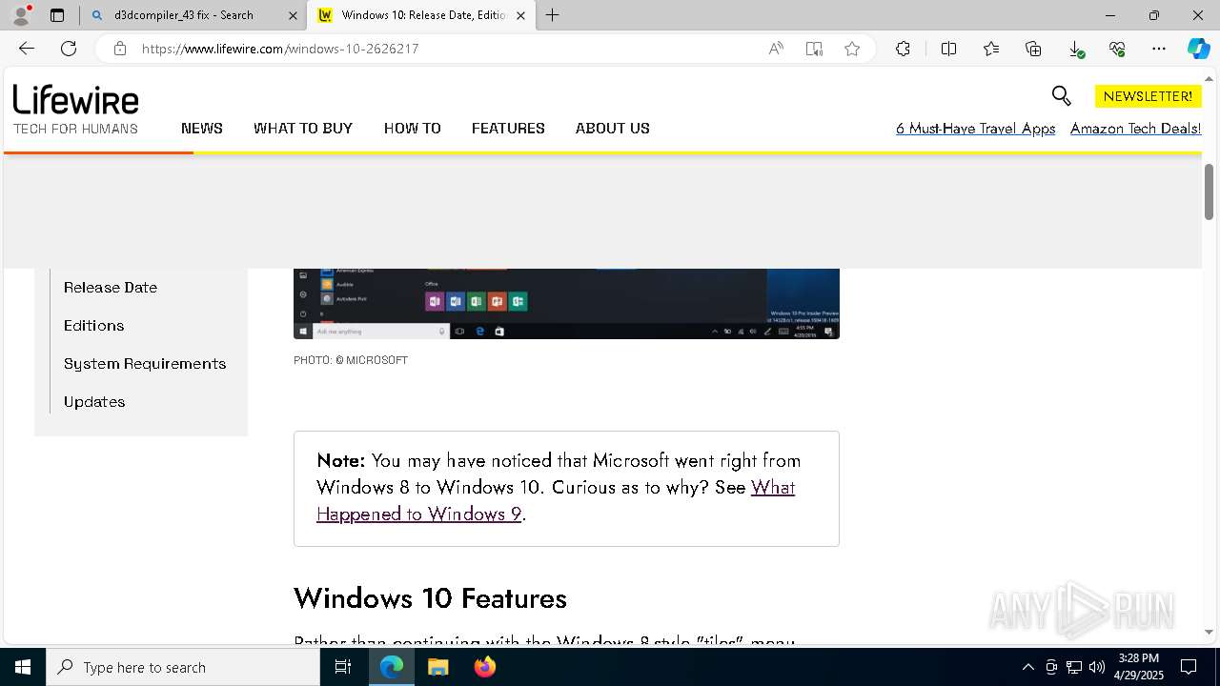Screen dimensions: 1220x686
Task: Open the tab actions menu icon
Action: 57,15
